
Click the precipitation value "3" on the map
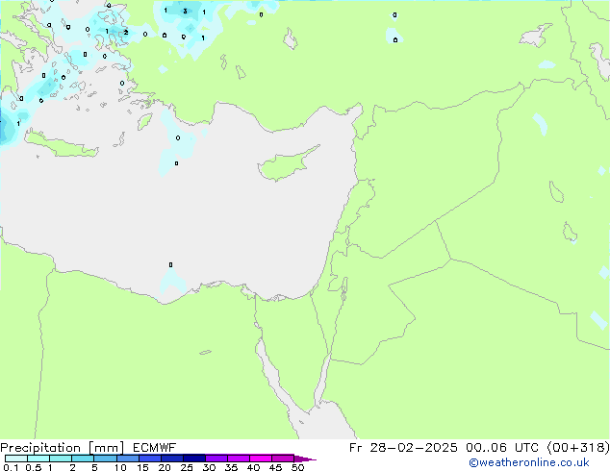click(x=185, y=12)
